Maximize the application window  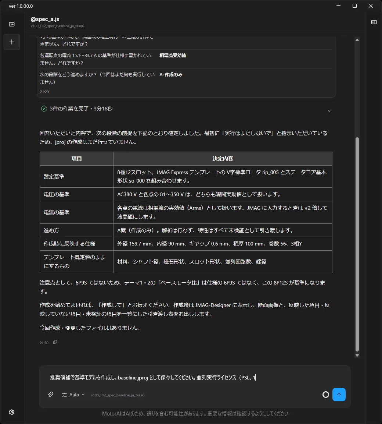354,6
